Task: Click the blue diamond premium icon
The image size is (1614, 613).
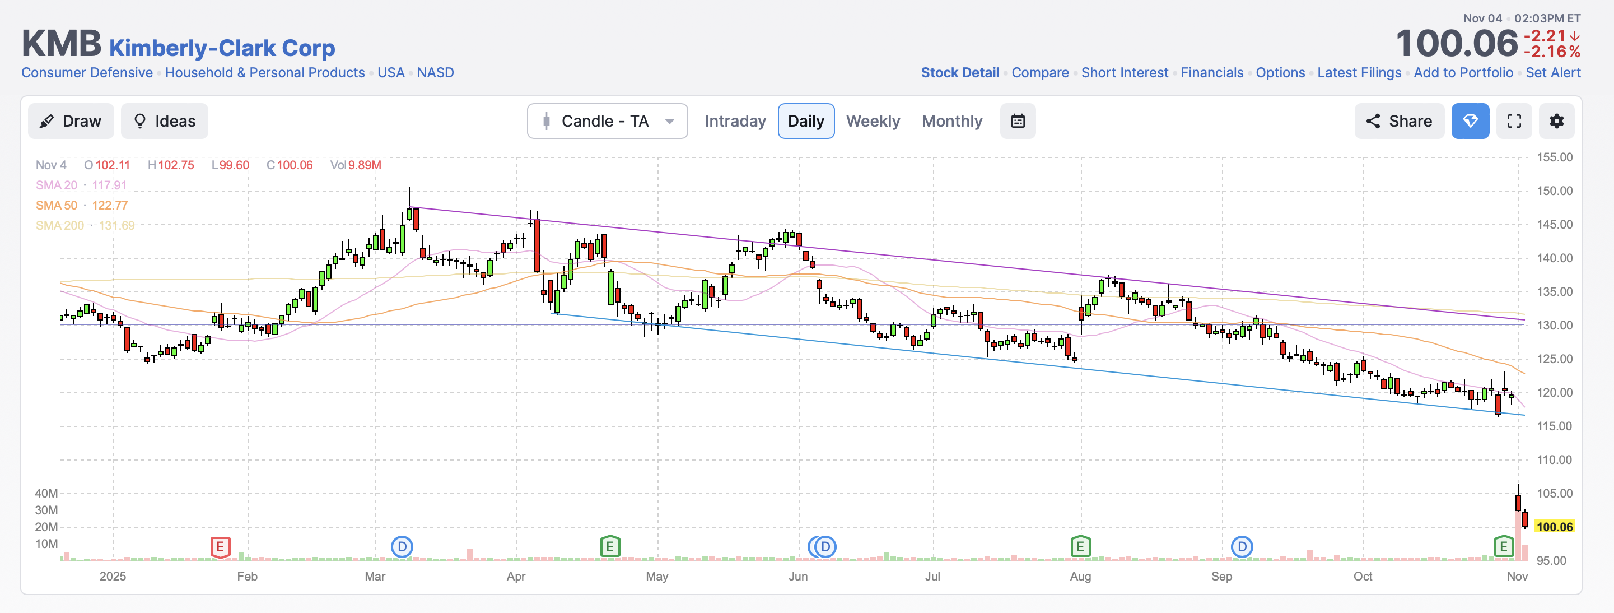Action: [1470, 121]
